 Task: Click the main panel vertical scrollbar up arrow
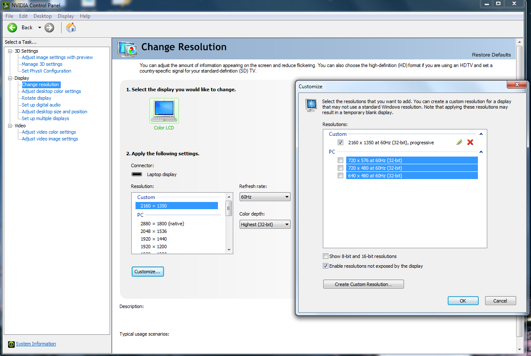point(519,42)
